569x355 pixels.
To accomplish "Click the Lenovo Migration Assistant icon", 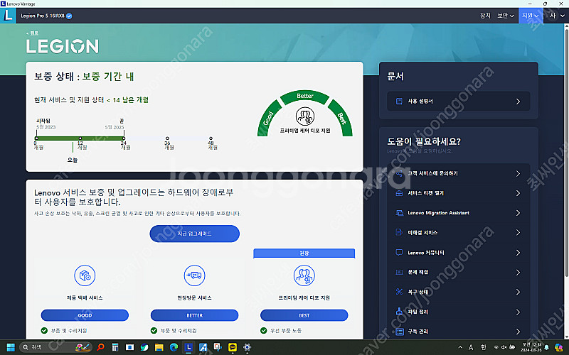I will pyautogui.click(x=399, y=212).
